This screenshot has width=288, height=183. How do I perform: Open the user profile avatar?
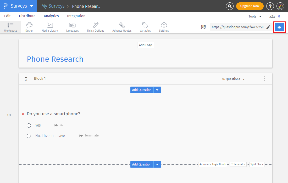pyautogui.click(x=280, y=6)
